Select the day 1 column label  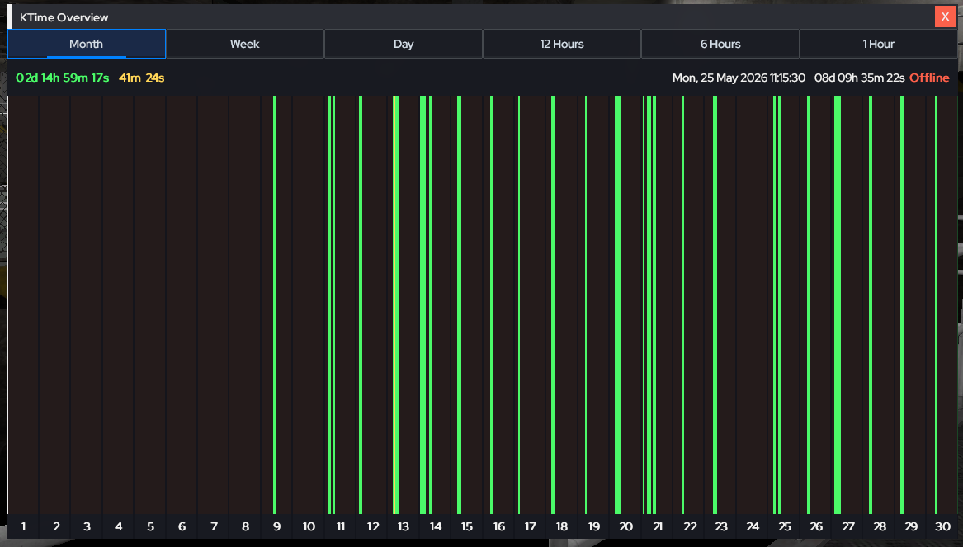(x=23, y=526)
